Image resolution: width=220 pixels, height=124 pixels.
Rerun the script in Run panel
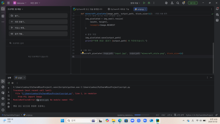pos(9,83)
